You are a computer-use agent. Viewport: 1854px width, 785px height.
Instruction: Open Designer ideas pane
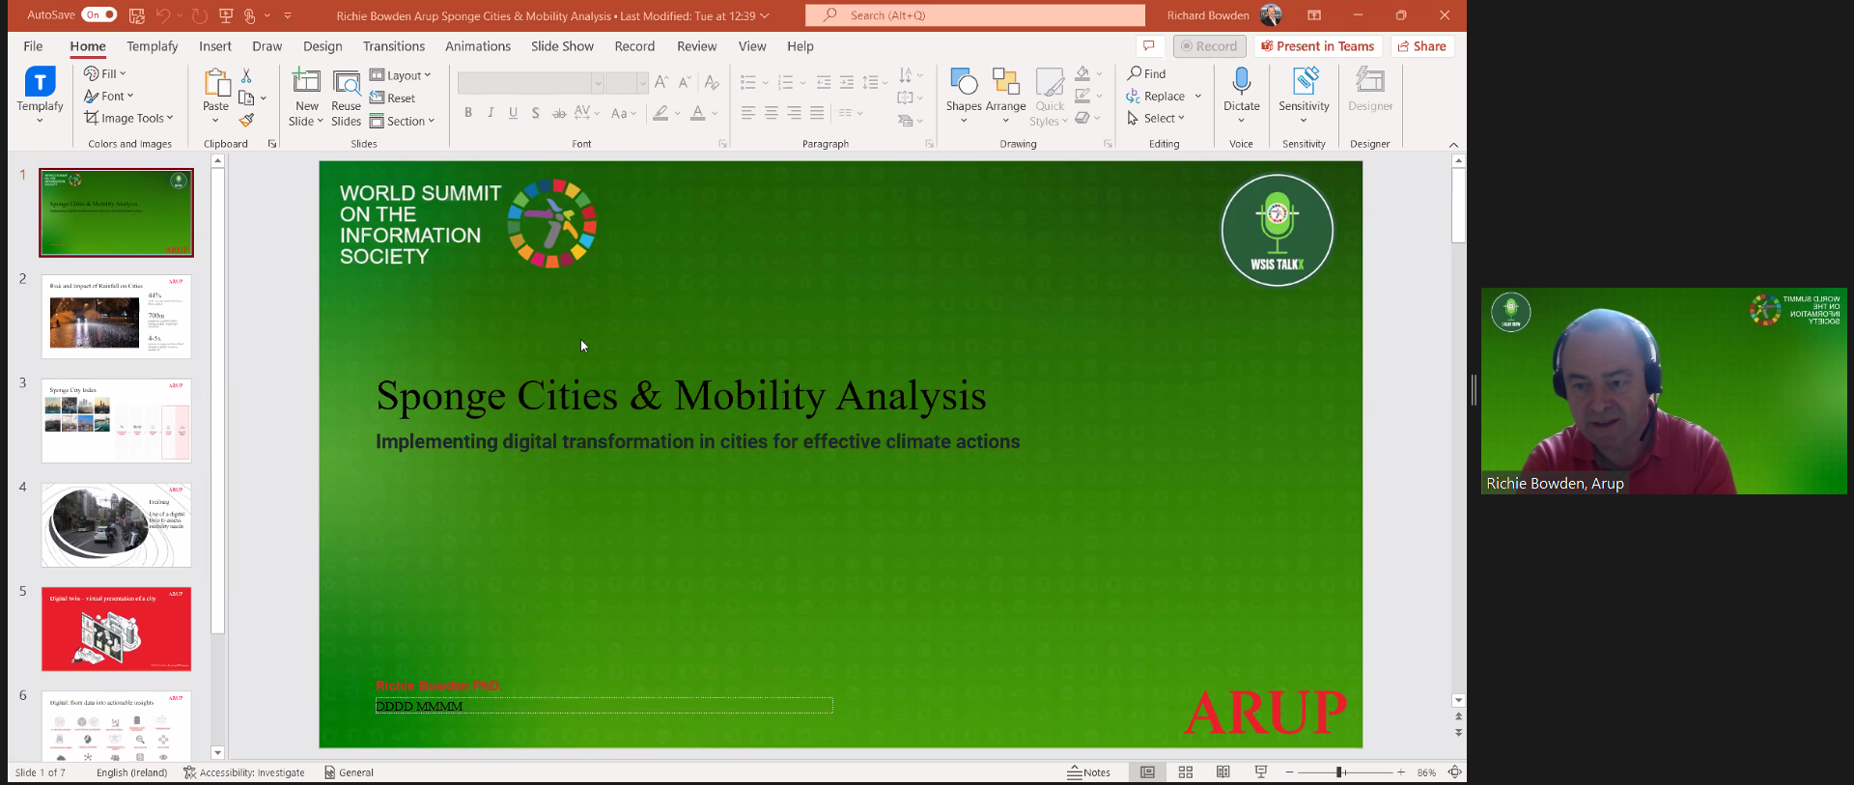pos(1370,90)
